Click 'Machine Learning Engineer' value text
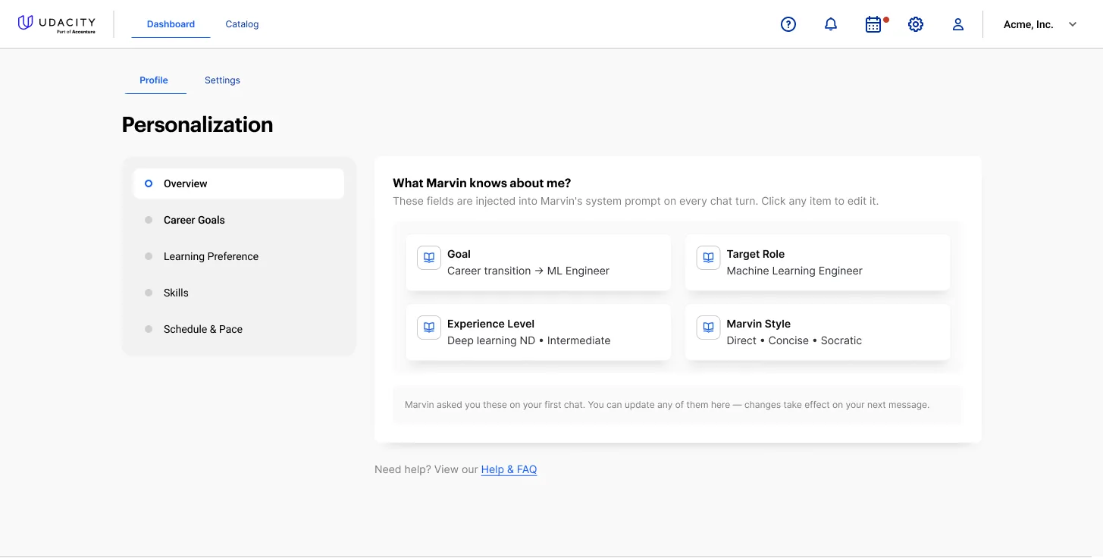1103x558 pixels. 794,271
